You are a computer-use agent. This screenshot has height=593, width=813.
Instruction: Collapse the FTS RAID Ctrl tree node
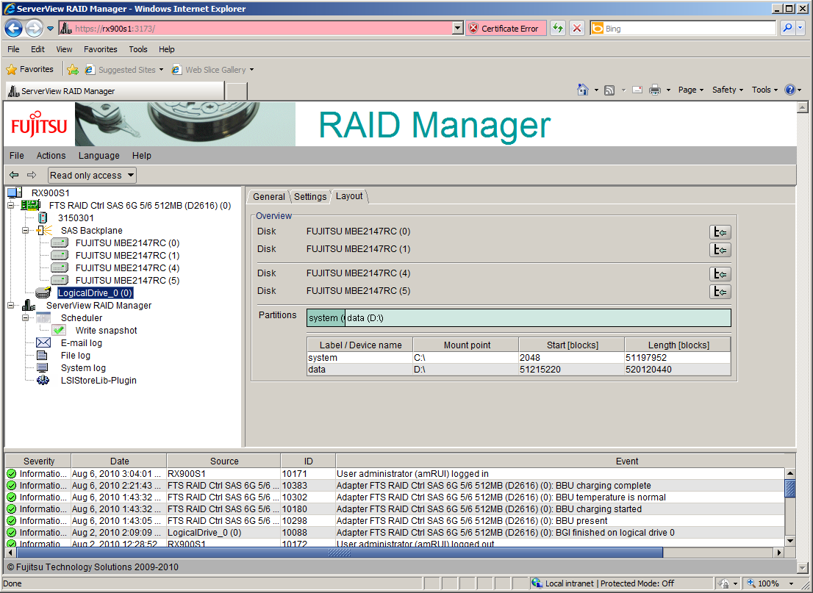(10, 205)
